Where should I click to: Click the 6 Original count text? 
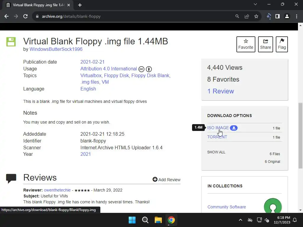point(273,162)
